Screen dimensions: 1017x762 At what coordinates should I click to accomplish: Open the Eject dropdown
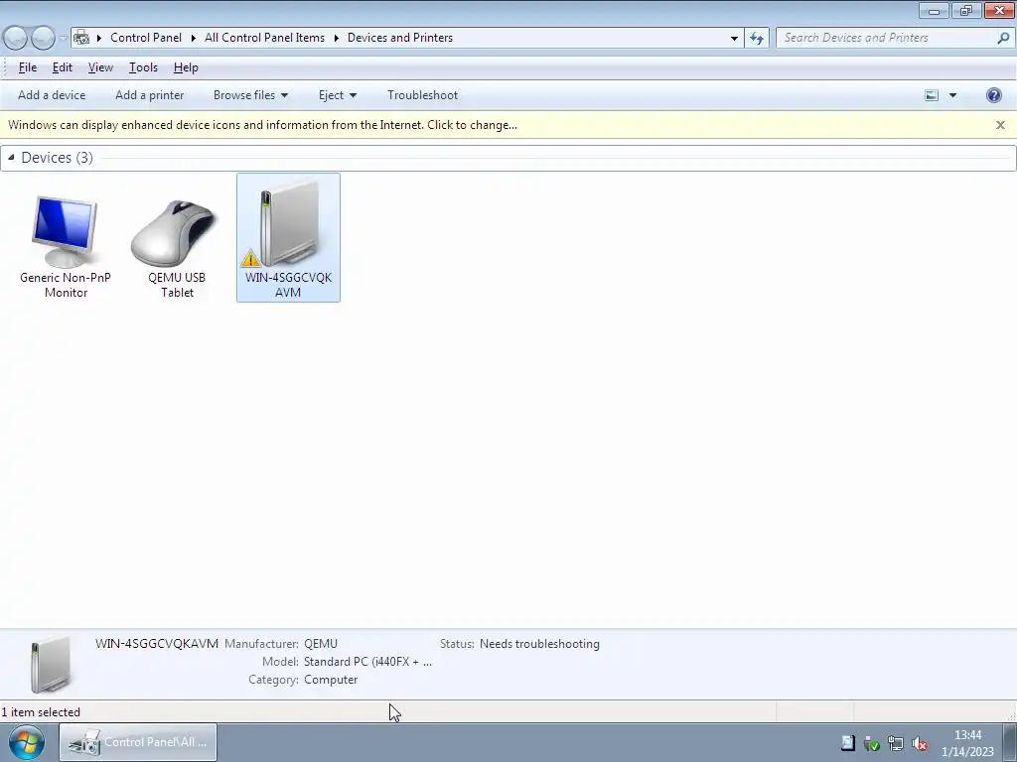[x=338, y=95]
